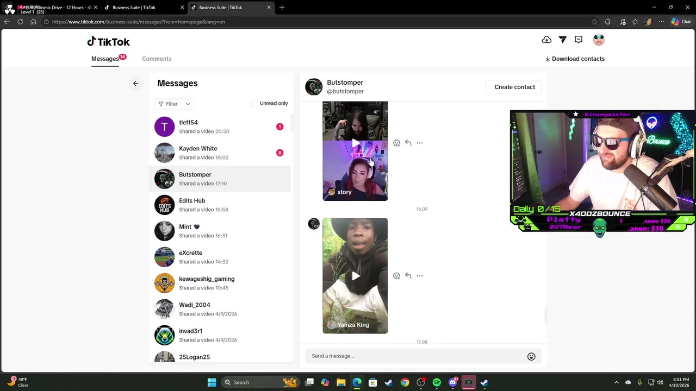Open Google Chrome from the taskbar
Screen dimensions: 696x391
(x=405, y=382)
